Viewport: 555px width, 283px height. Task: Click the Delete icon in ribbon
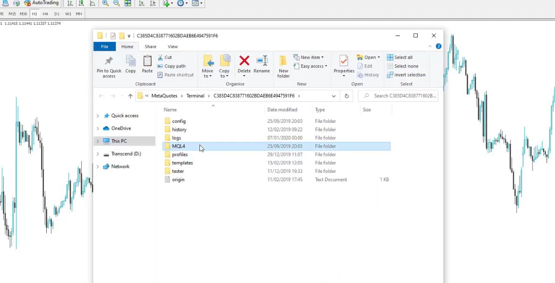click(x=244, y=62)
